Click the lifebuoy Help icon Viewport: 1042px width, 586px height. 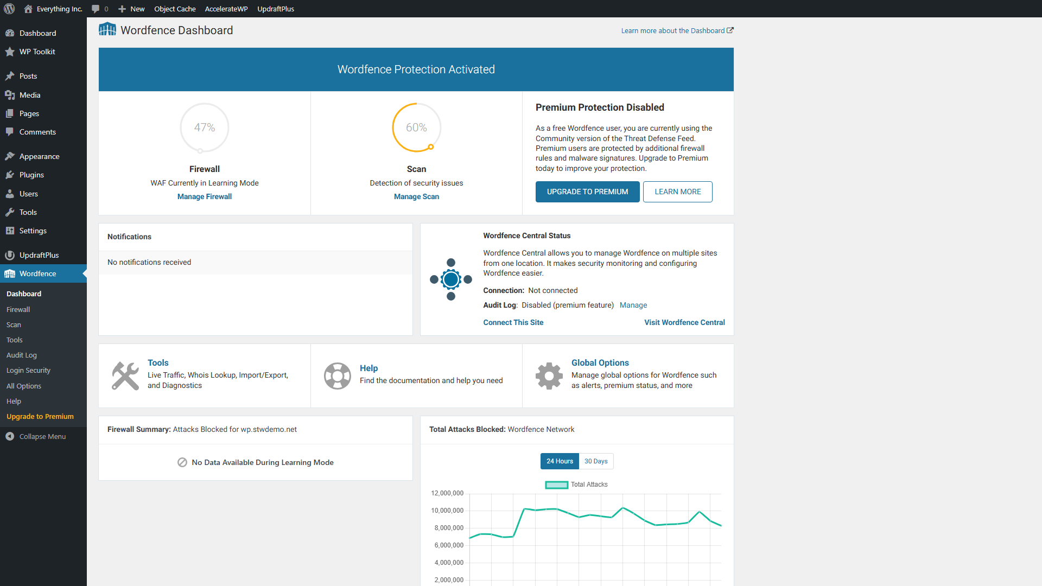(x=338, y=375)
